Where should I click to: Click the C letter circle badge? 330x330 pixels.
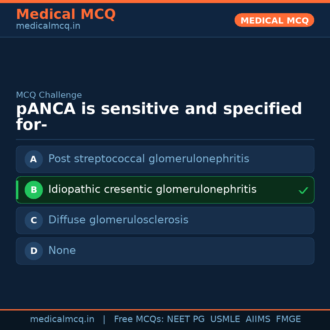click(34, 220)
